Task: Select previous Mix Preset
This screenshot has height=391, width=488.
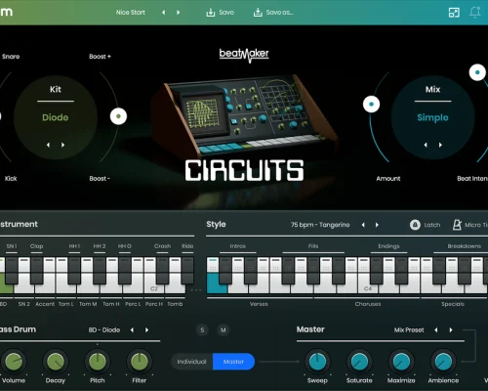Action: coord(436,330)
